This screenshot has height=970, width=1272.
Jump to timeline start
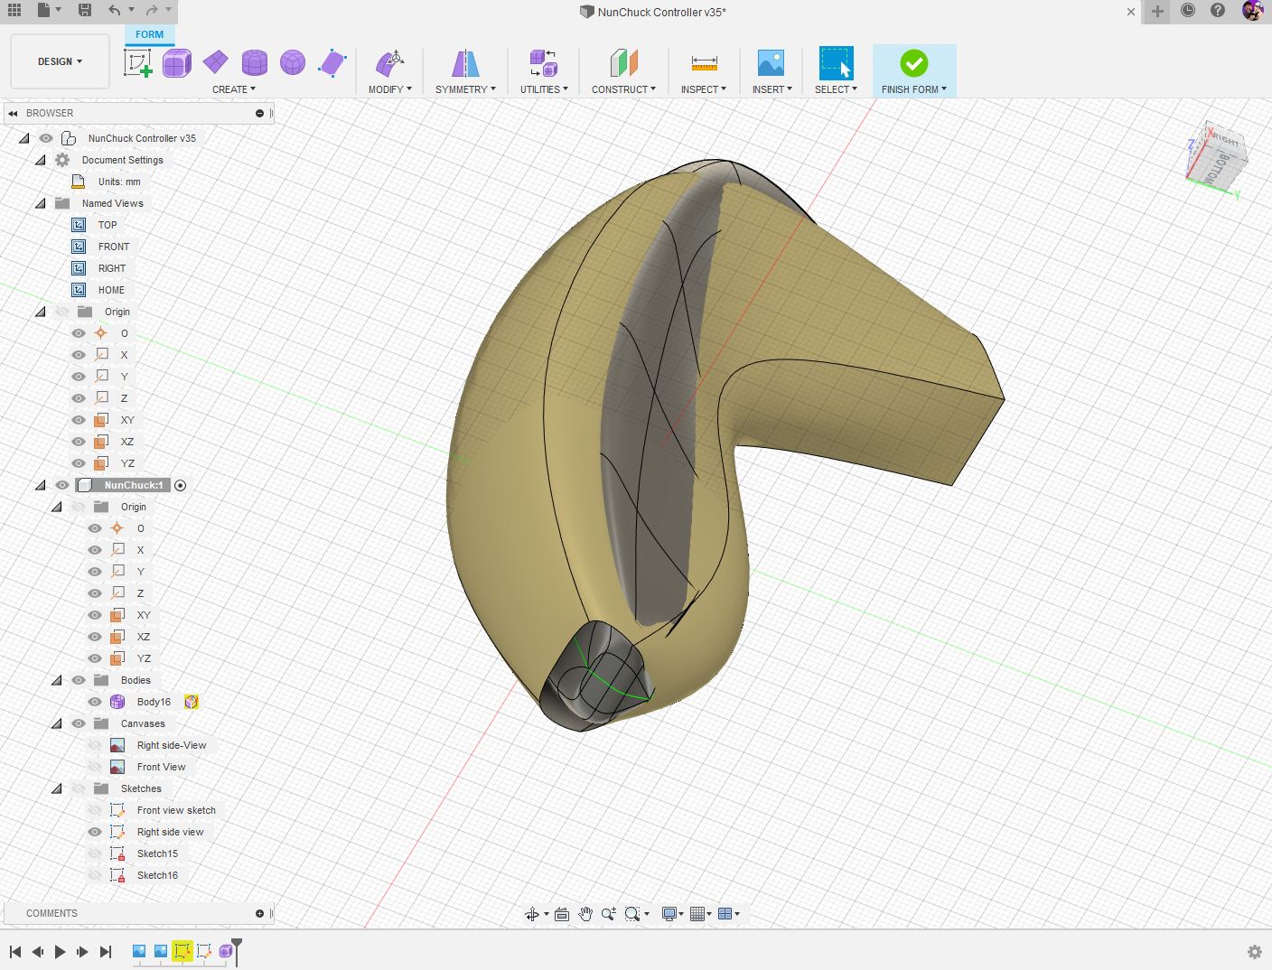(x=15, y=952)
